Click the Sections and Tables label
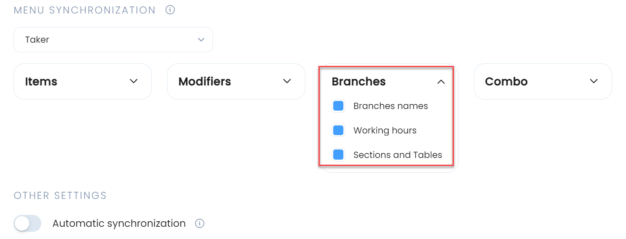 coord(398,155)
